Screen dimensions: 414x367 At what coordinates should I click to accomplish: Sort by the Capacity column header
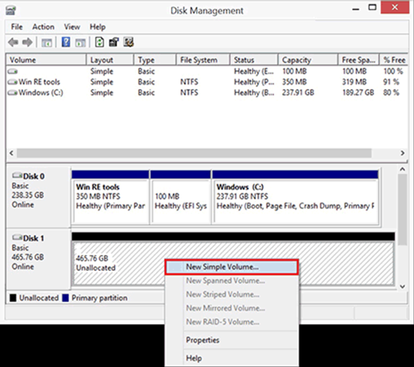coord(308,59)
